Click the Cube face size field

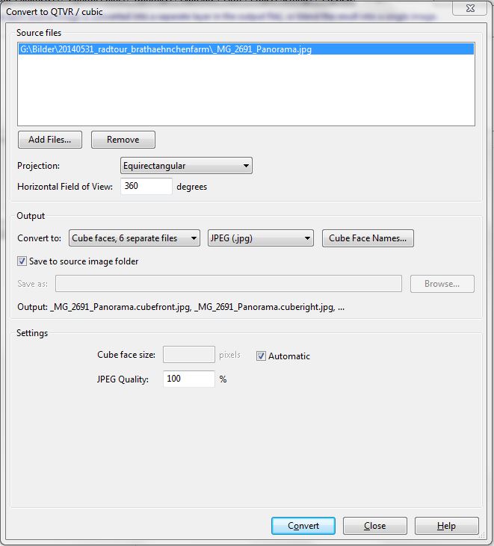point(188,356)
